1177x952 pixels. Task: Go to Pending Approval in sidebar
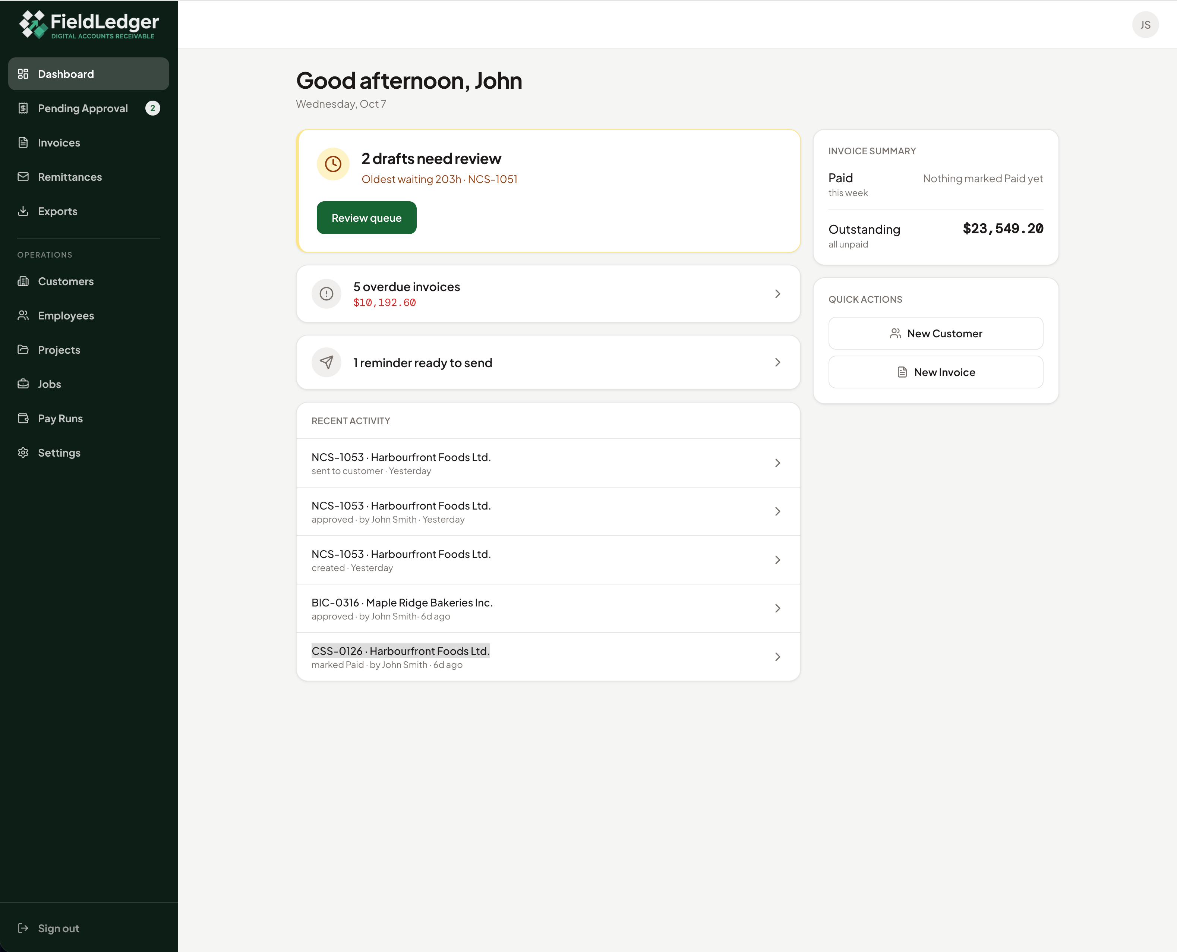pyautogui.click(x=89, y=108)
